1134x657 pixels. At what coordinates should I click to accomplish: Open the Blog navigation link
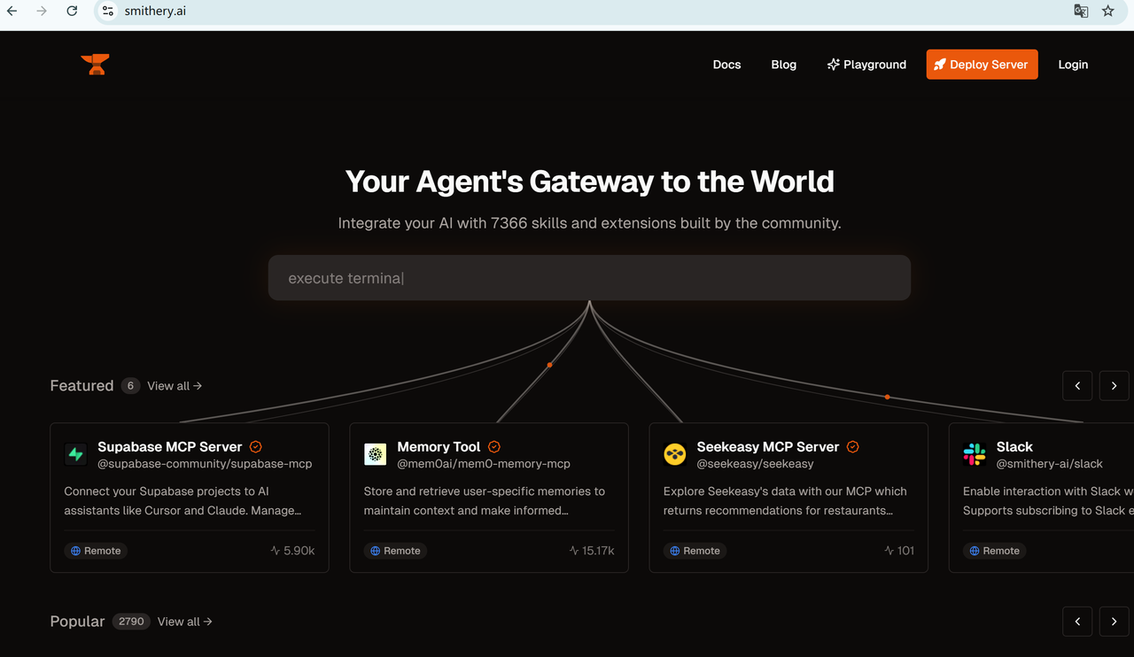(784, 65)
